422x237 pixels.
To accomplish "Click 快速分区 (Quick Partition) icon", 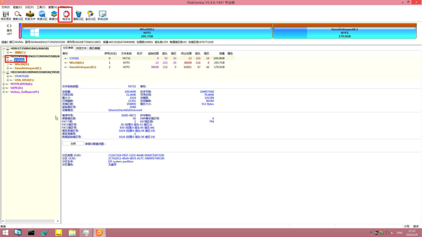I will [42, 16].
